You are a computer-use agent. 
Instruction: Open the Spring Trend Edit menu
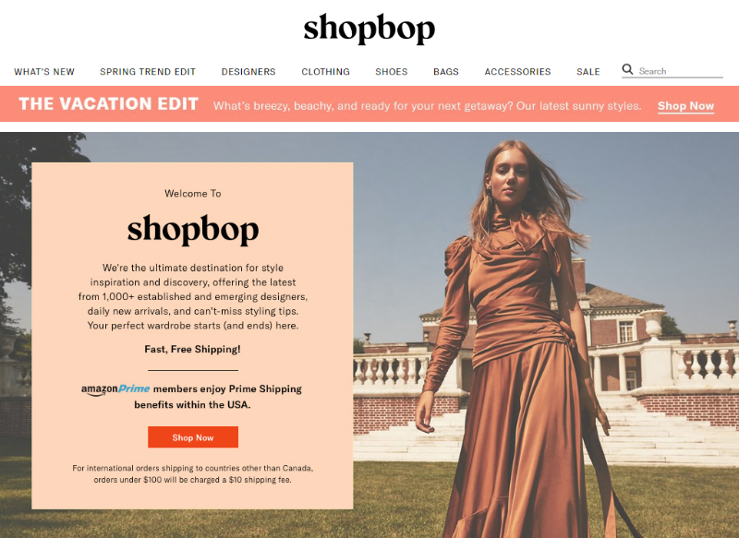click(x=148, y=72)
